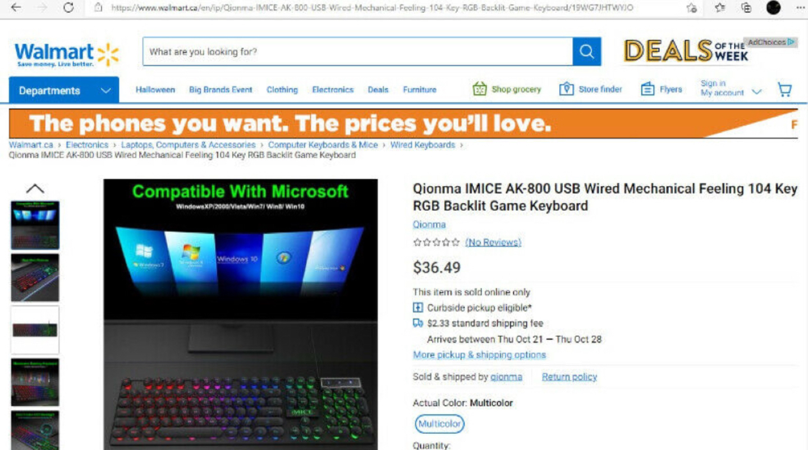Open the browser favorites star icon
Viewport: 808px width, 450px height.
coord(720,8)
